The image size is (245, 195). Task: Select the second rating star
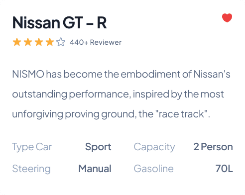click(x=28, y=42)
